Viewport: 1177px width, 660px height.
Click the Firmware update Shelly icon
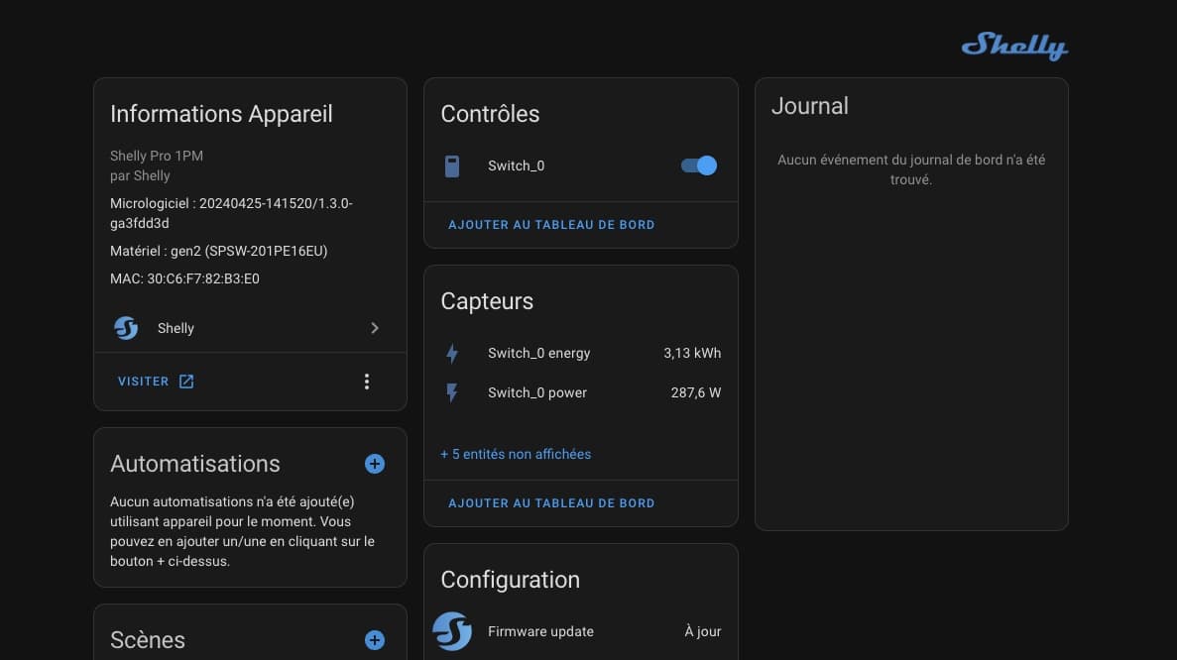pyautogui.click(x=452, y=630)
